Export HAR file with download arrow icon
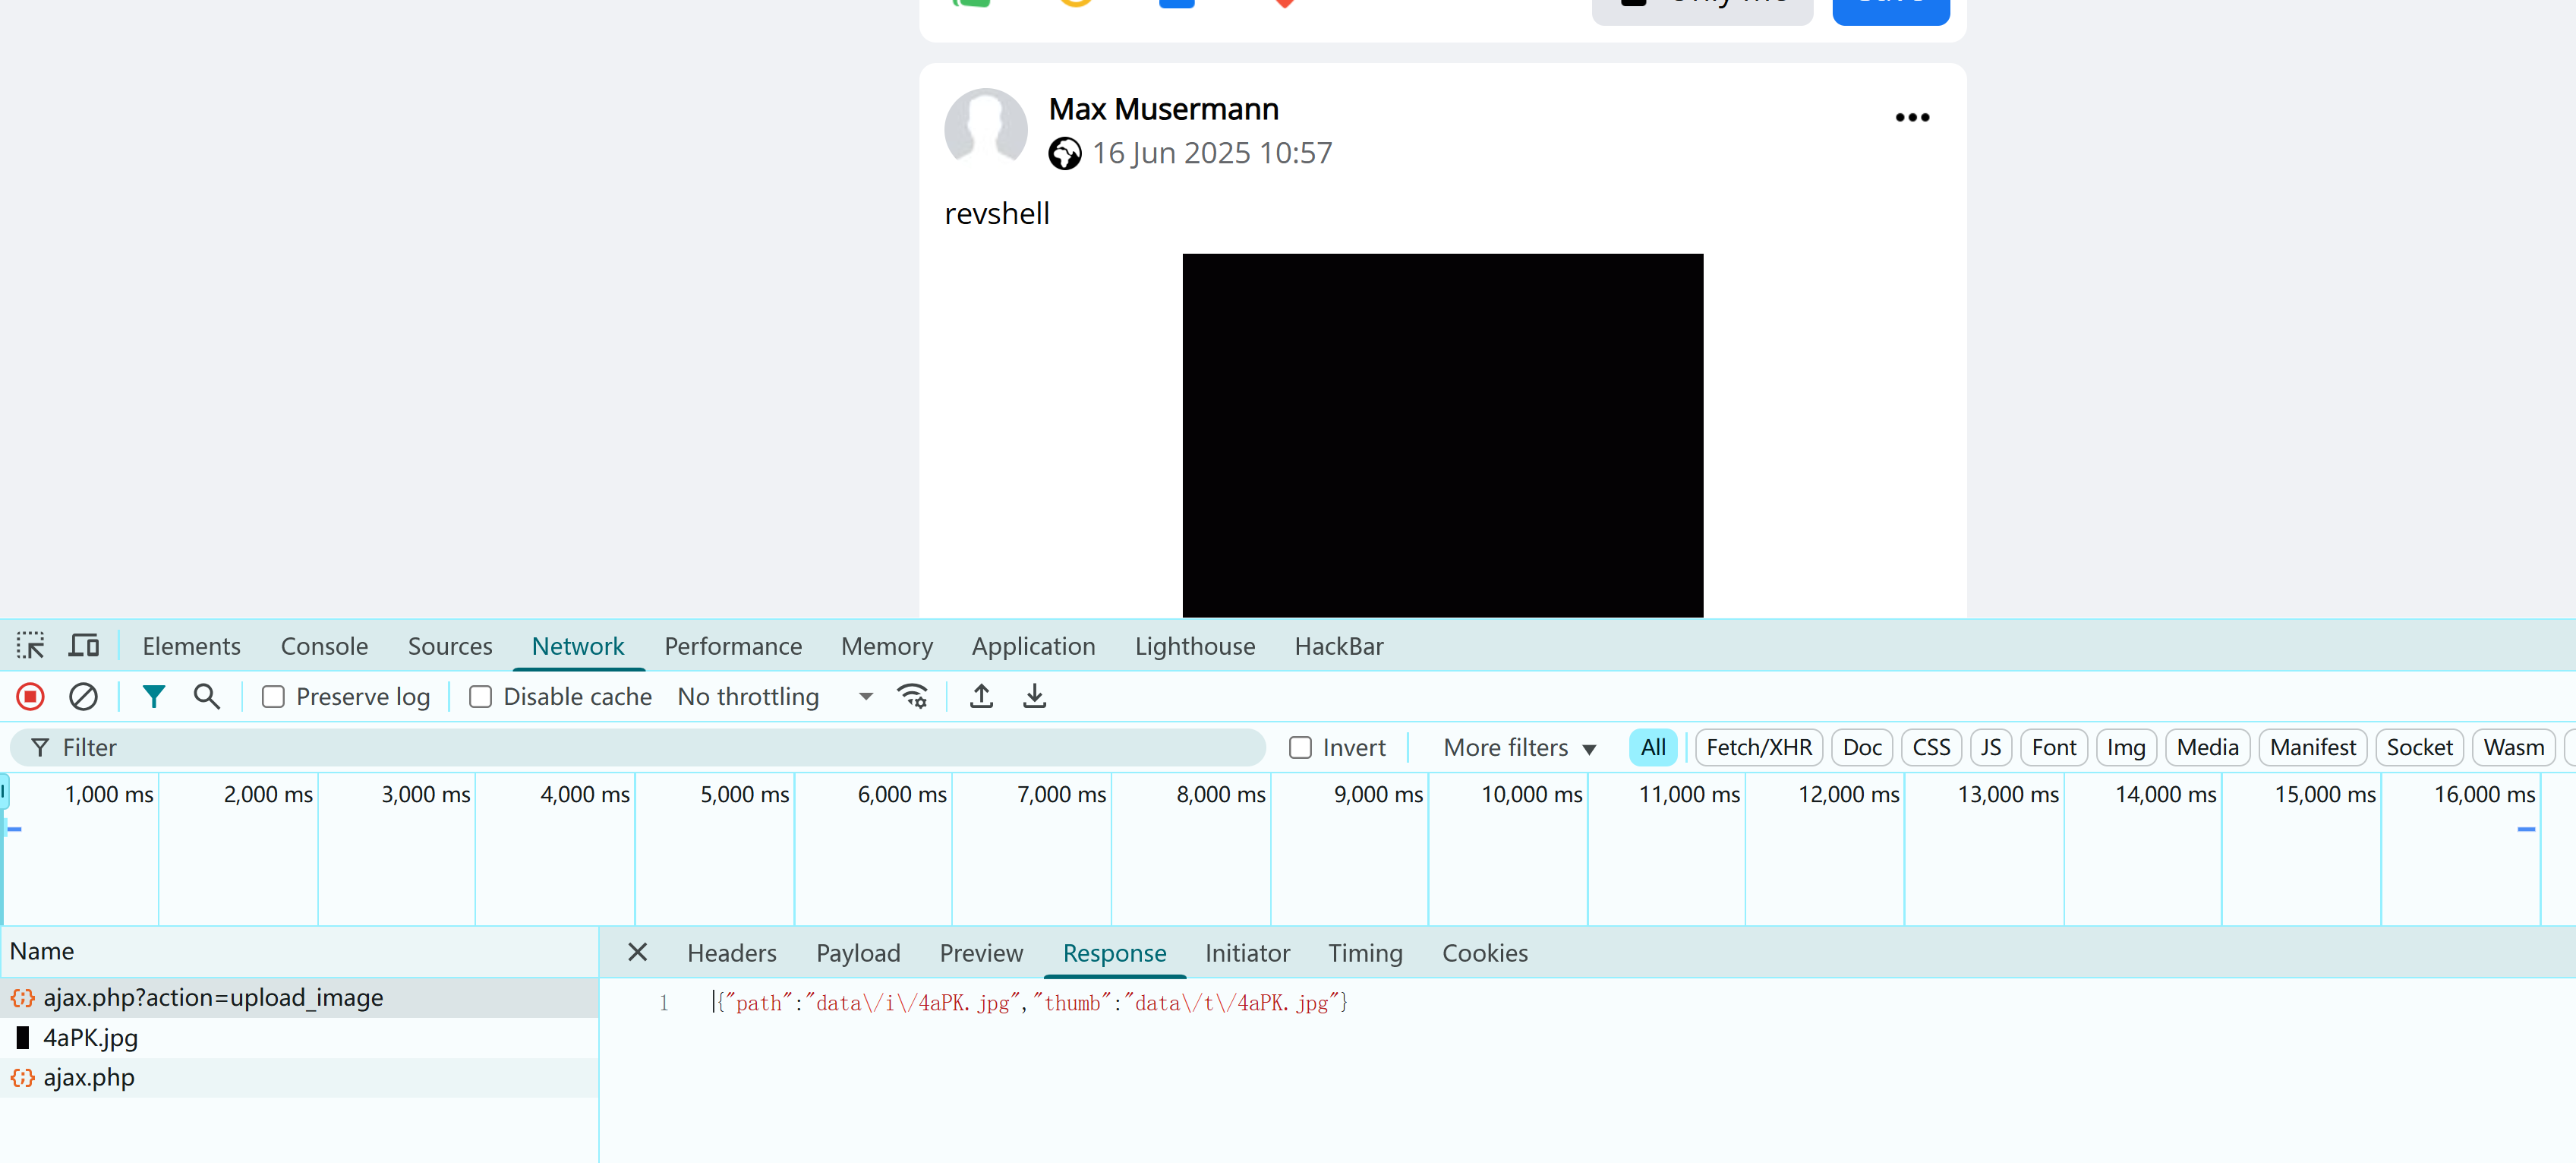The height and width of the screenshot is (1163, 2576). [1035, 697]
